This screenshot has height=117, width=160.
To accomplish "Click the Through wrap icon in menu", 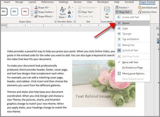I will 119,34.
